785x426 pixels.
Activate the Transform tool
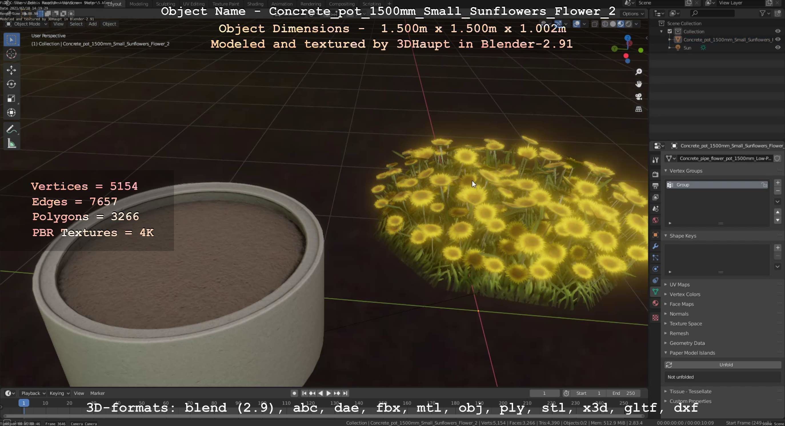pos(12,112)
